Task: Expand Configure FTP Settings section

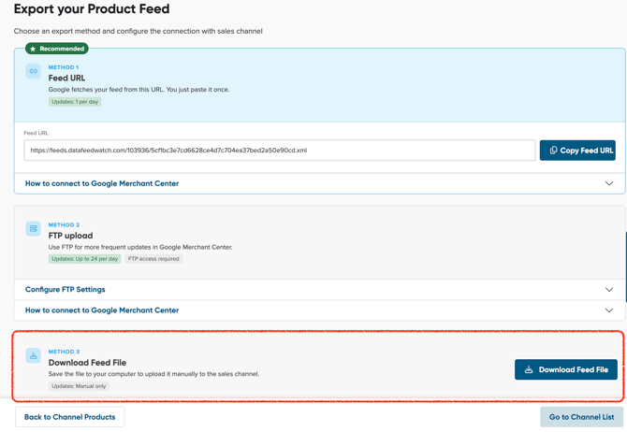Action: (x=319, y=289)
